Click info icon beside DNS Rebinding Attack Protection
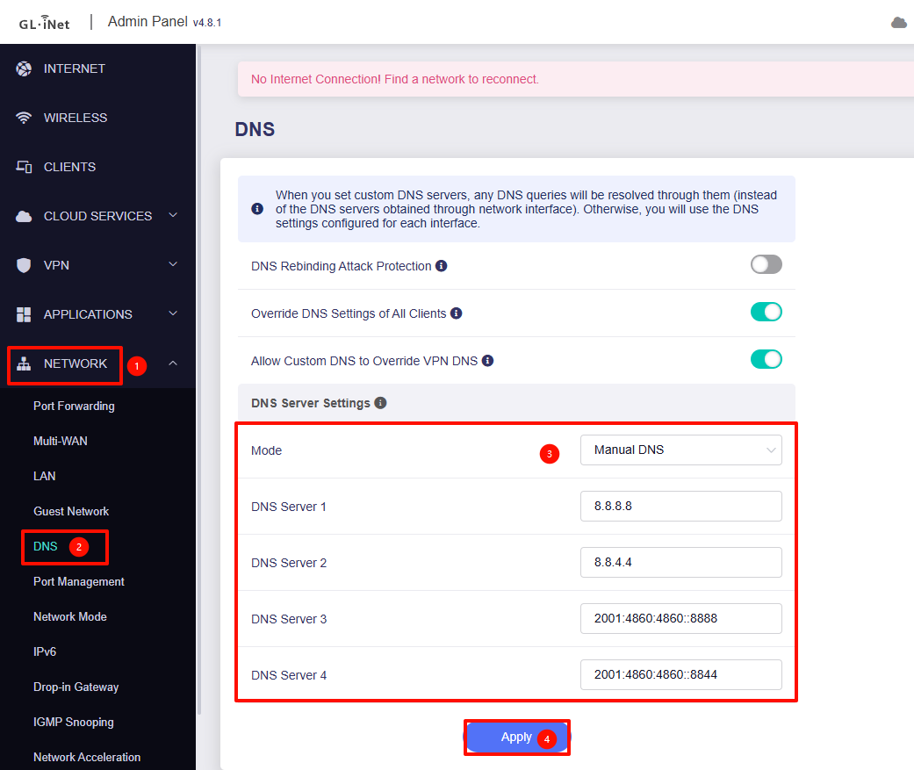914x770 pixels. coord(442,265)
